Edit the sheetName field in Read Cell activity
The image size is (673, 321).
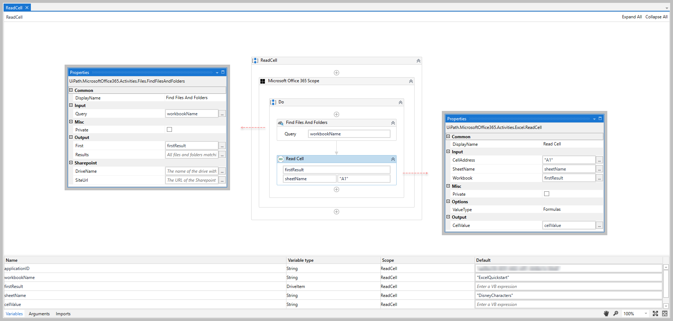[310, 179]
